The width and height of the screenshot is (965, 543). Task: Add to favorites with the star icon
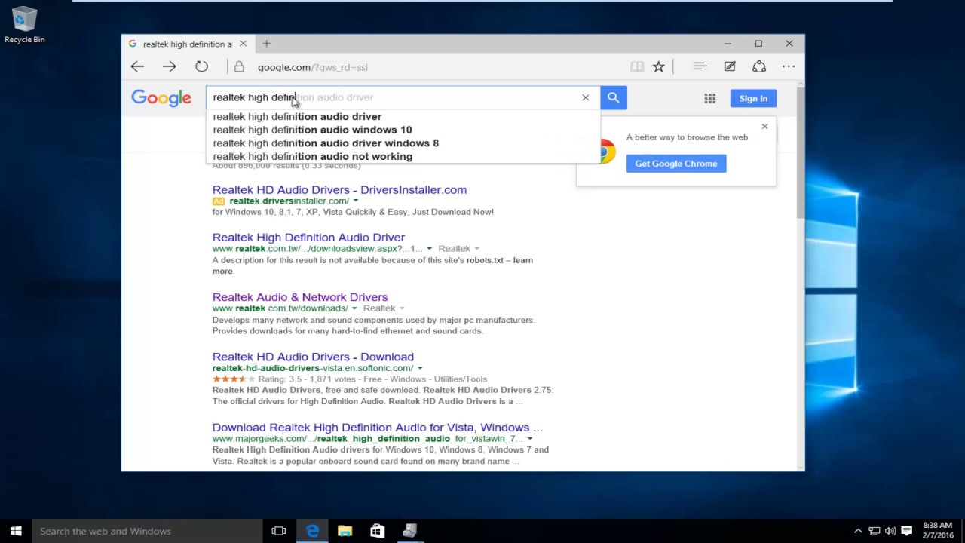pos(658,66)
